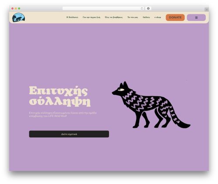
Task: Maximize the window with green button
Action: [x=19, y=8]
